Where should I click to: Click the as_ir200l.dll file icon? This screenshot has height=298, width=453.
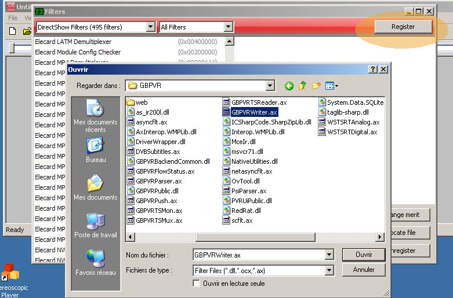[131, 112]
